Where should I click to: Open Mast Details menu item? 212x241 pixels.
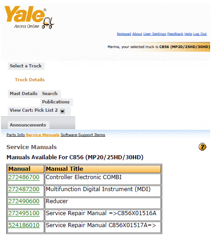tap(24, 94)
